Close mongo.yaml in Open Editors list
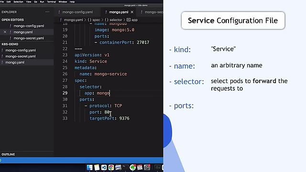The height and width of the screenshot is (172, 306). point(5,32)
